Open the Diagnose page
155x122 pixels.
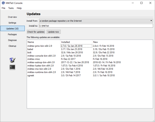pos(12,40)
